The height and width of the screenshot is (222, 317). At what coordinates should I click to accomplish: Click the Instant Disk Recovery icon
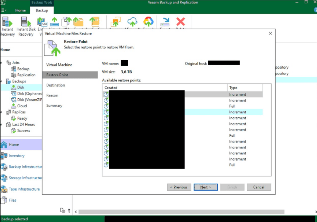(x=26, y=22)
